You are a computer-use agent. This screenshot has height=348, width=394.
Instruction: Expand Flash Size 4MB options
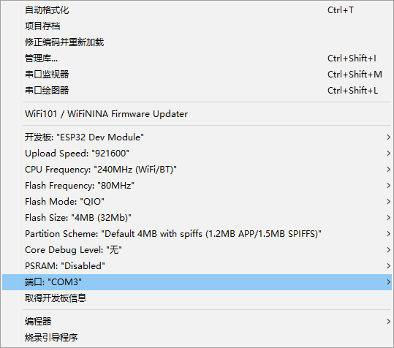[x=197, y=218]
